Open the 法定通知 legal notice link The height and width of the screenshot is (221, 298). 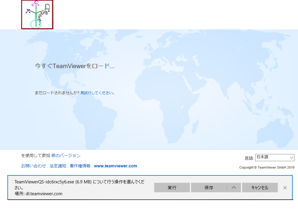[x=58, y=166]
